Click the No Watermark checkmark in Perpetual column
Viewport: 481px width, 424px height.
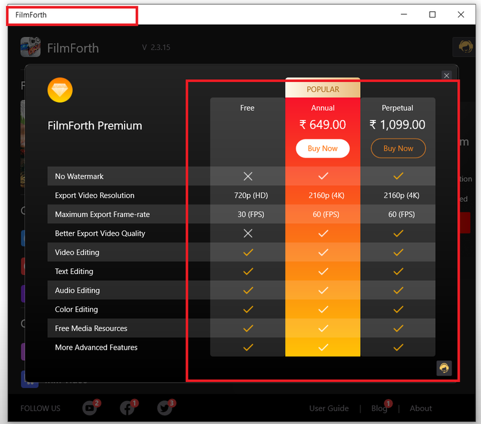click(x=398, y=176)
